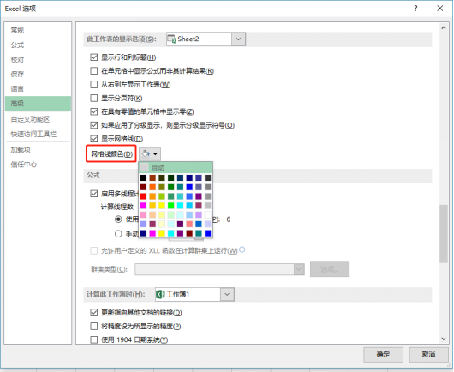
Task: Open 校对 settings category
Action: (38, 60)
